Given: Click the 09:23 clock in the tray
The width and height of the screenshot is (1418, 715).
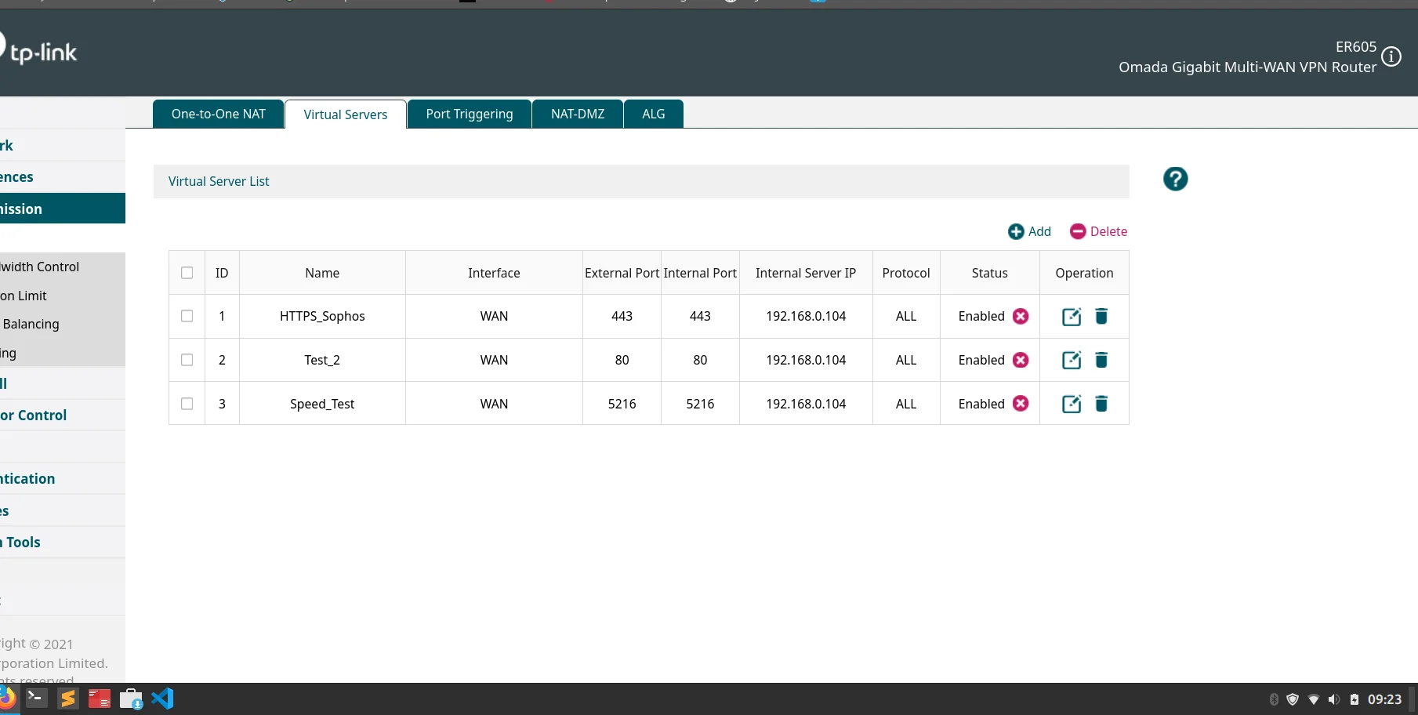Looking at the screenshot, I should click(x=1384, y=699).
